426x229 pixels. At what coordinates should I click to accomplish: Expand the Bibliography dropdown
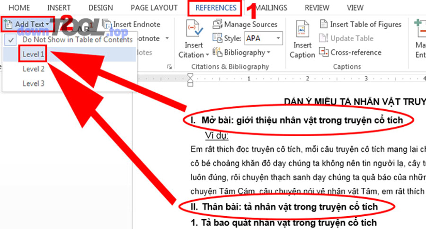pos(269,52)
